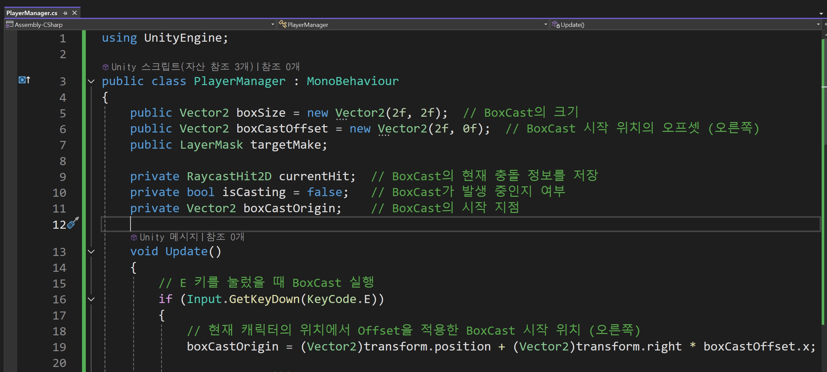Click the Unity cube icon above the class declaration

pyautogui.click(x=105, y=67)
